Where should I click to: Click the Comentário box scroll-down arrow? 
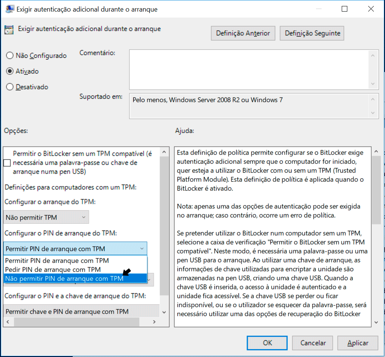pos(373,84)
